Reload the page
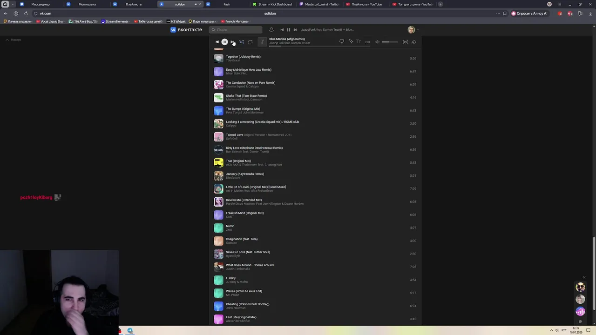The image size is (596, 335). click(x=26, y=13)
